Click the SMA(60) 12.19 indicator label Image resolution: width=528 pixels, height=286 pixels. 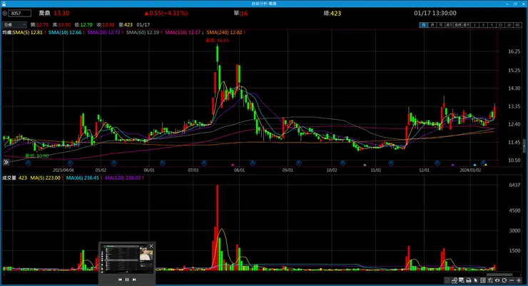coord(143,32)
